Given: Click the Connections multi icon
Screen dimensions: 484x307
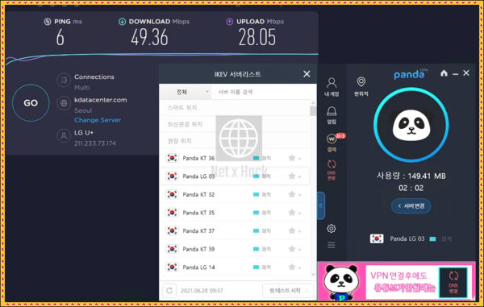Looking at the screenshot, I should (x=64, y=80).
